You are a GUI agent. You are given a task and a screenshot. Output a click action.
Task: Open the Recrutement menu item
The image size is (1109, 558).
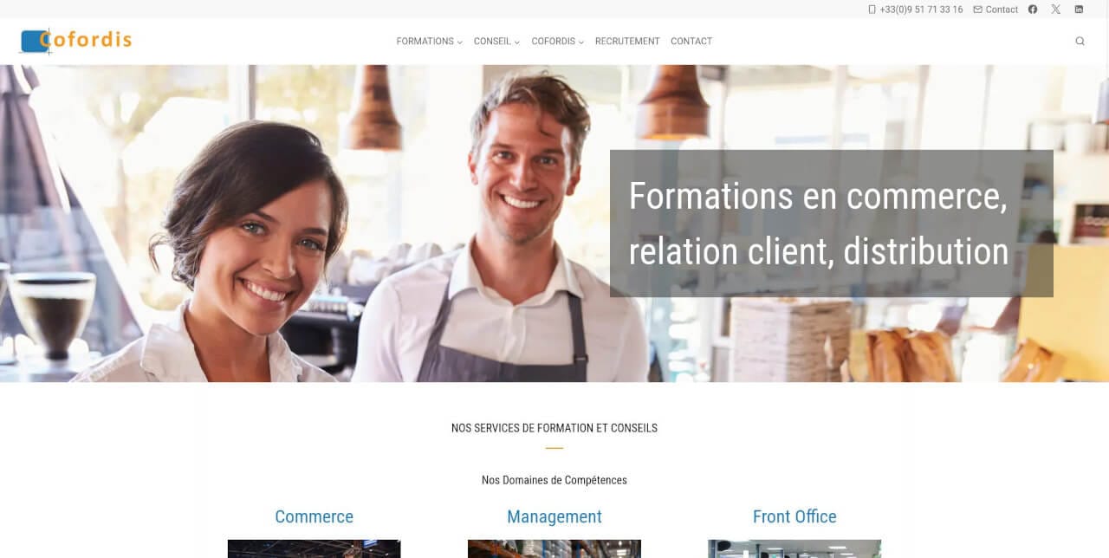pos(627,41)
